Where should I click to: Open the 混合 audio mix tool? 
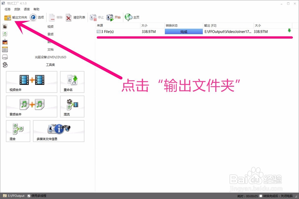pyautogui.click(x=18, y=131)
